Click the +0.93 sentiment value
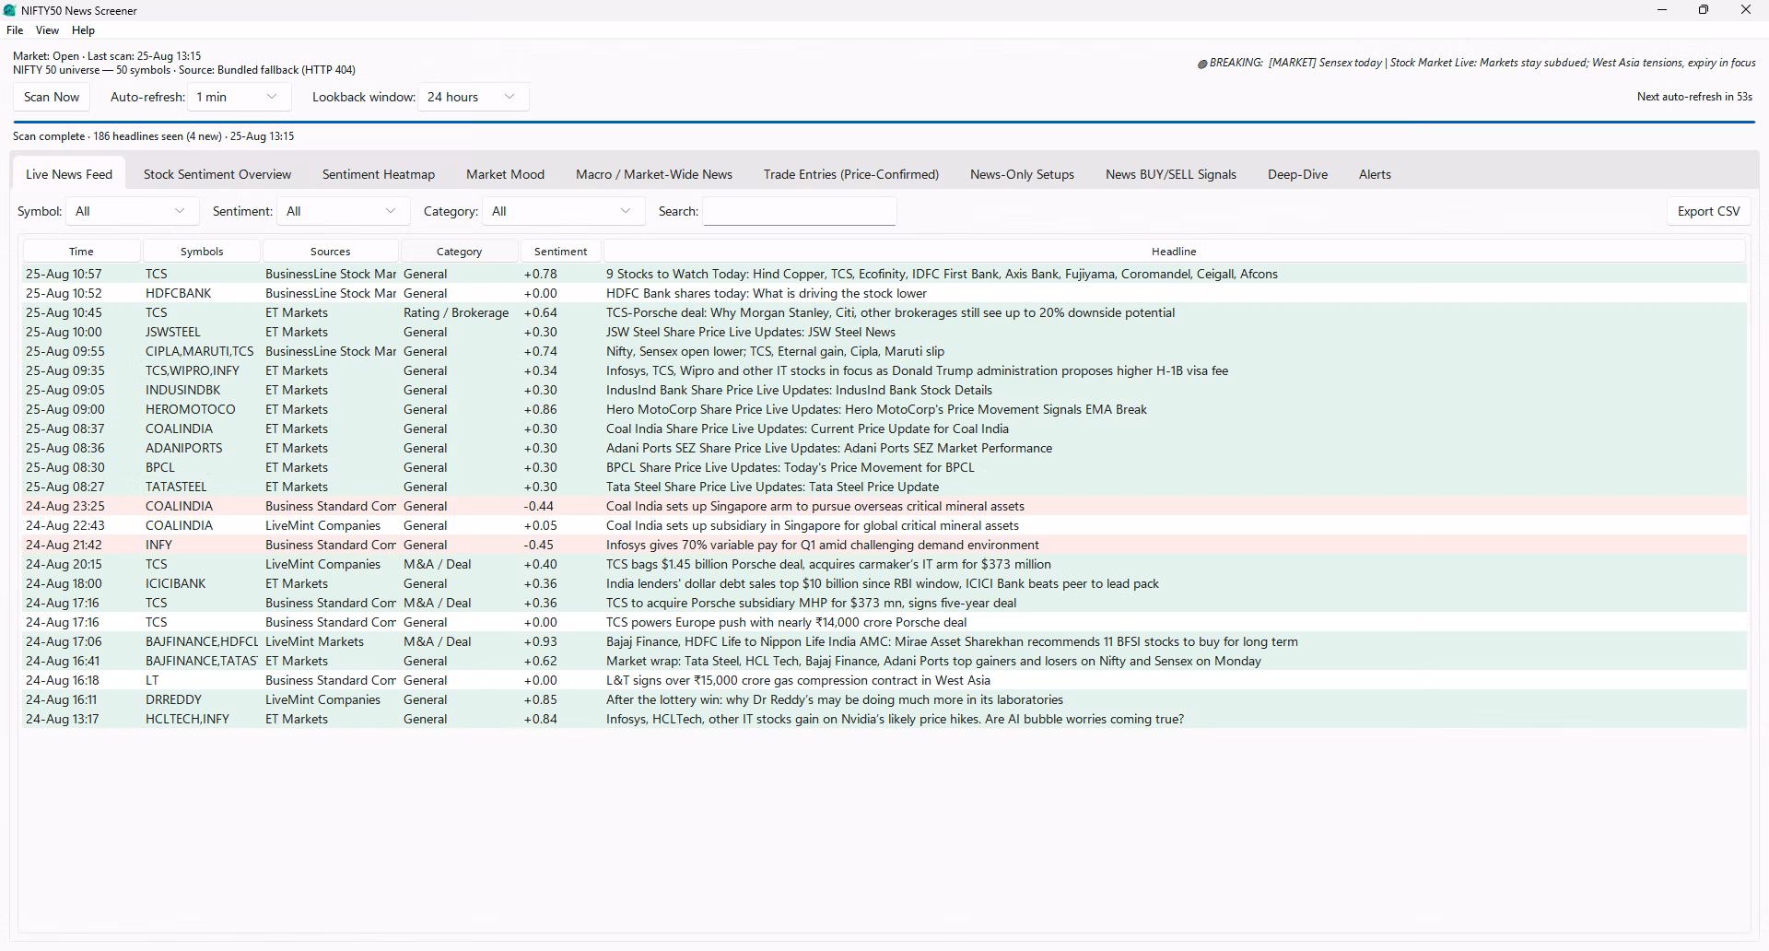1769x951 pixels. (x=540, y=641)
